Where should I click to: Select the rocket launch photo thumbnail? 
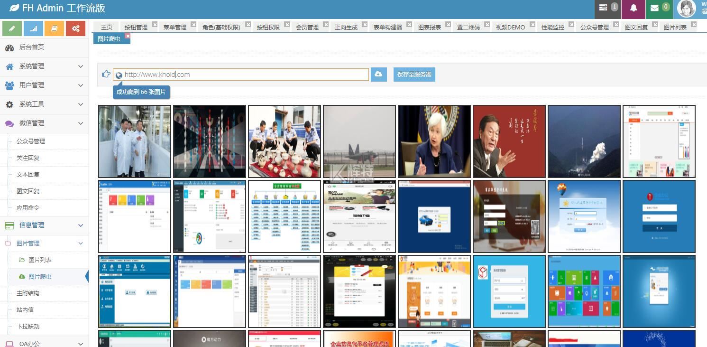pos(584,141)
